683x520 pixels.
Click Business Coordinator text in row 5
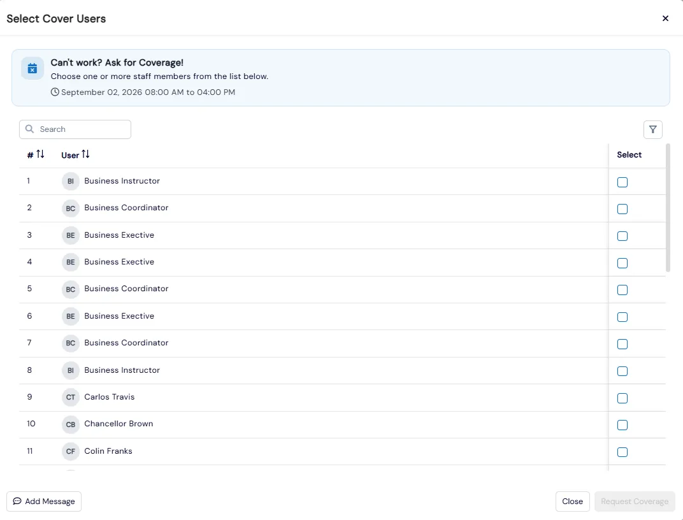(x=126, y=289)
